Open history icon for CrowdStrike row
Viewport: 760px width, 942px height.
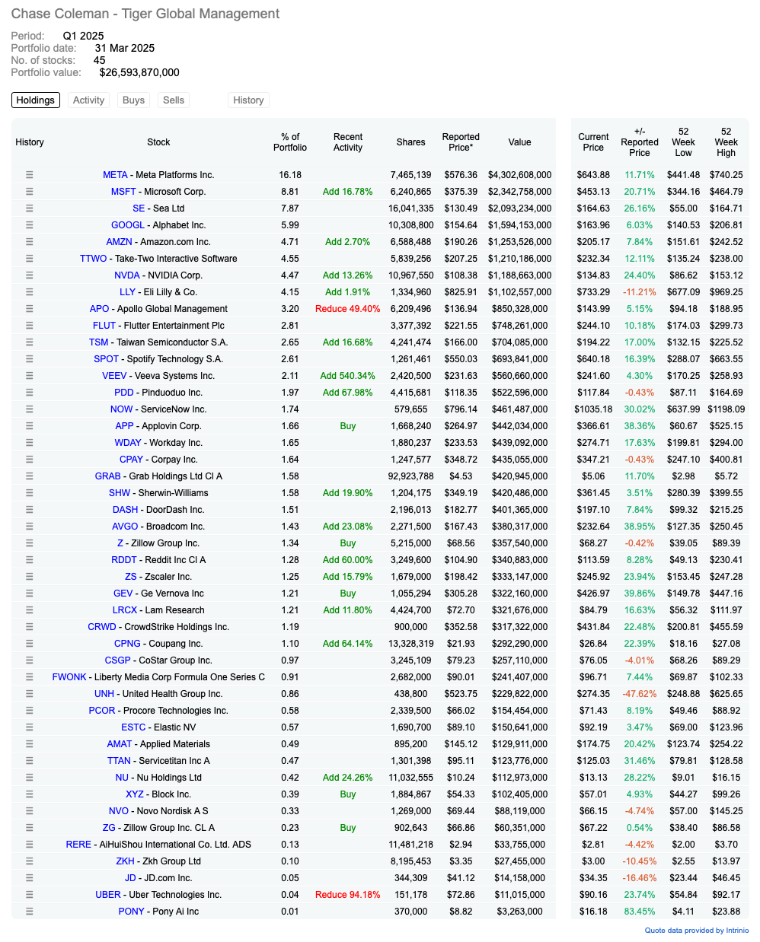coord(30,627)
